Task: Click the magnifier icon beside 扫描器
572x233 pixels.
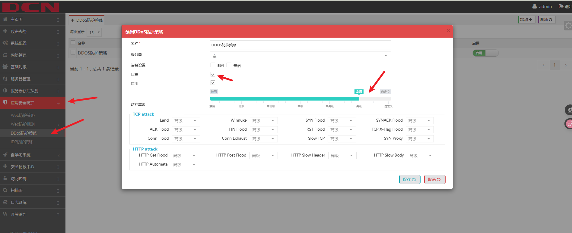Action: (5, 190)
